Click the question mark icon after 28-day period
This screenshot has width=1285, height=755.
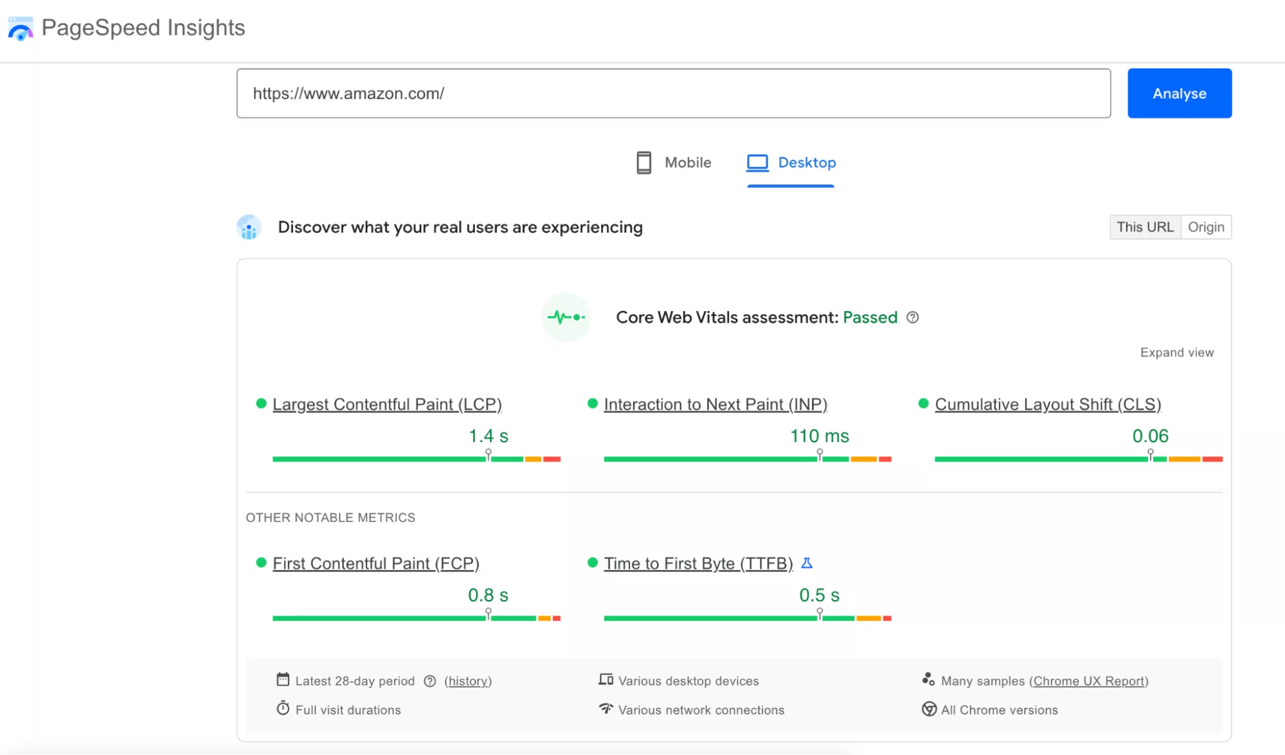tap(429, 681)
